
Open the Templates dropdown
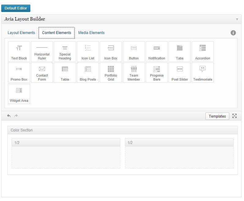pyautogui.click(x=217, y=116)
